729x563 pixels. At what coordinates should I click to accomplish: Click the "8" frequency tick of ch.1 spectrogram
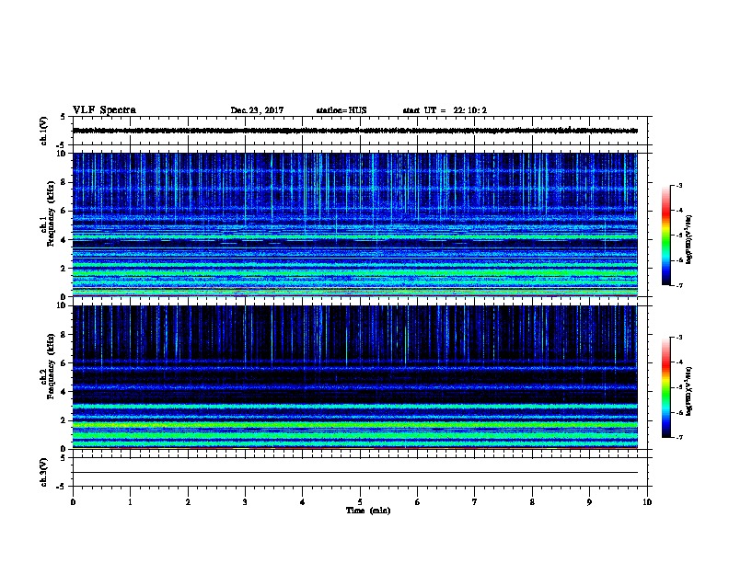(64, 182)
